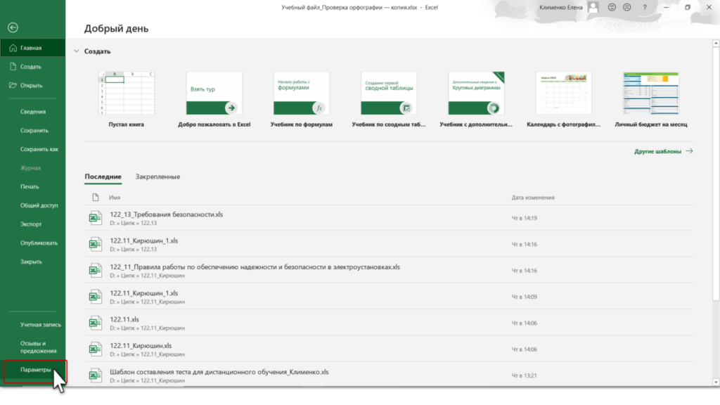The width and height of the screenshot is (720, 405).
Task: Open the recent file 122.11.xls
Action: (x=388, y=323)
